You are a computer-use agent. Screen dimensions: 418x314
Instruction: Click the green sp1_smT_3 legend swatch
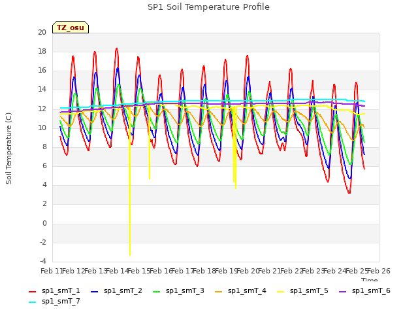tap(157, 292)
